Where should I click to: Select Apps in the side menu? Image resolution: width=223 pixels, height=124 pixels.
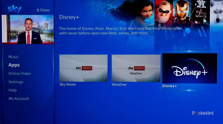click(x=14, y=65)
